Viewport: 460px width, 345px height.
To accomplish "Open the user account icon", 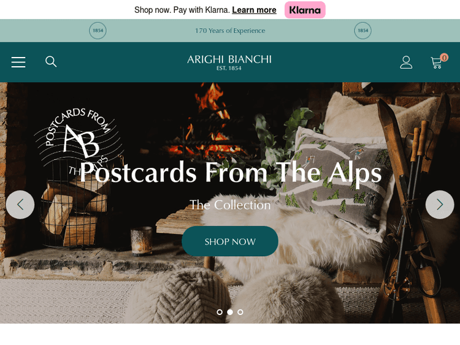I will pyautogui.click(x=406, y=63).
